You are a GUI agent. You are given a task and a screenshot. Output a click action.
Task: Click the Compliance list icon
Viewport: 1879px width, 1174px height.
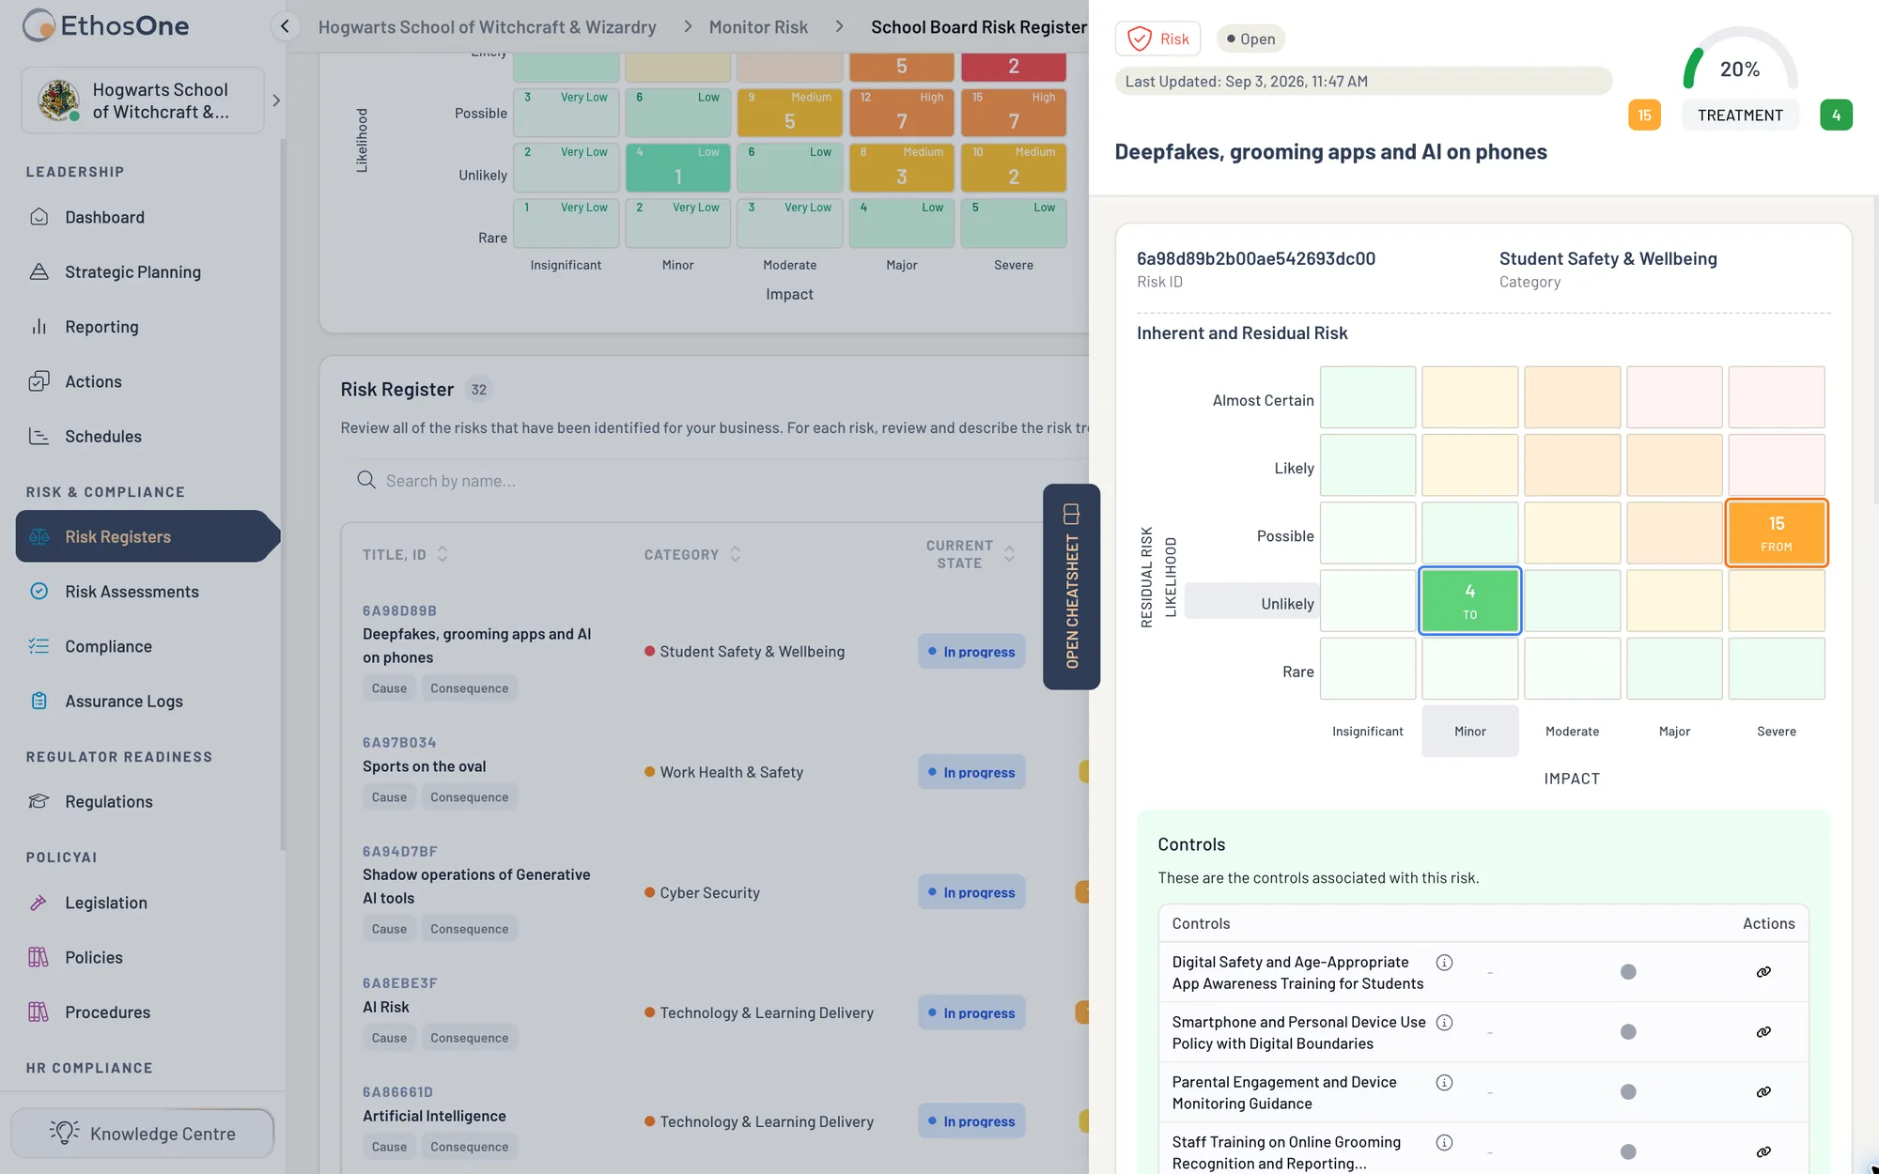point(39,646)
